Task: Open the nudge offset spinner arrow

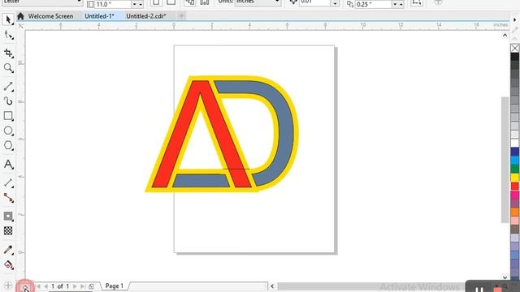Action: [x=335, y=3]
